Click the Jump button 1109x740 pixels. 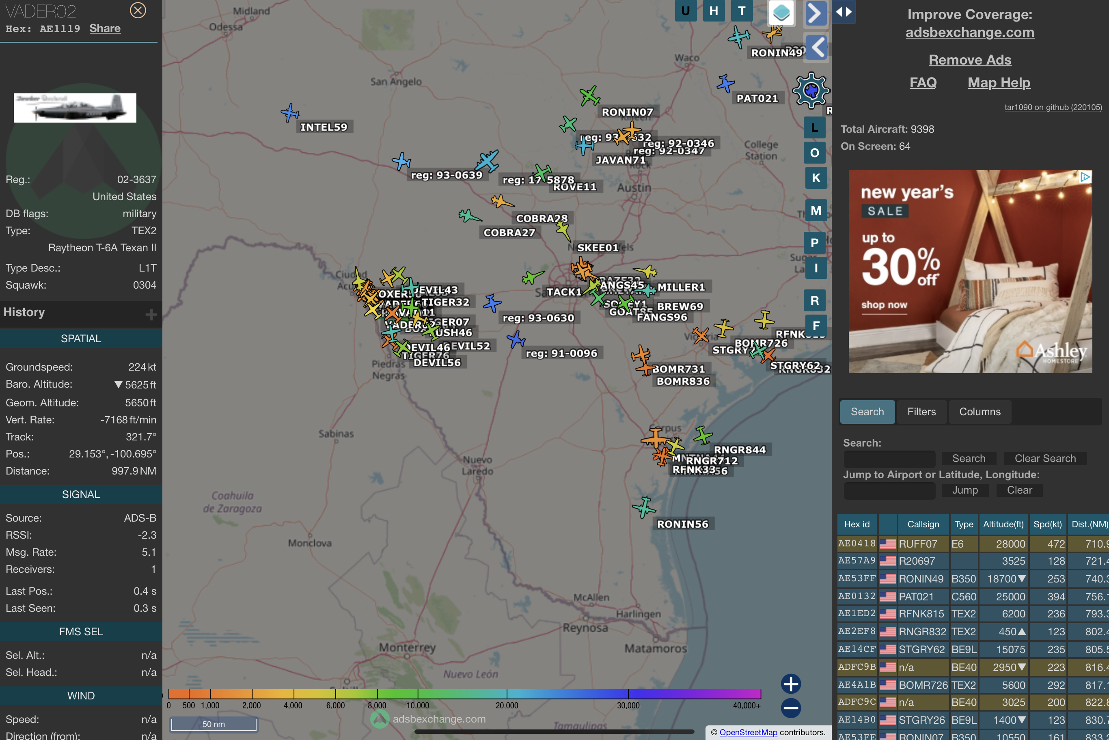[x=964, y=490]
